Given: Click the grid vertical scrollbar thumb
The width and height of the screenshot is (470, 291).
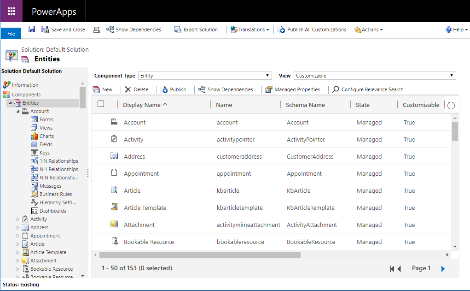Looking at the screenshot, I should 455,131.
